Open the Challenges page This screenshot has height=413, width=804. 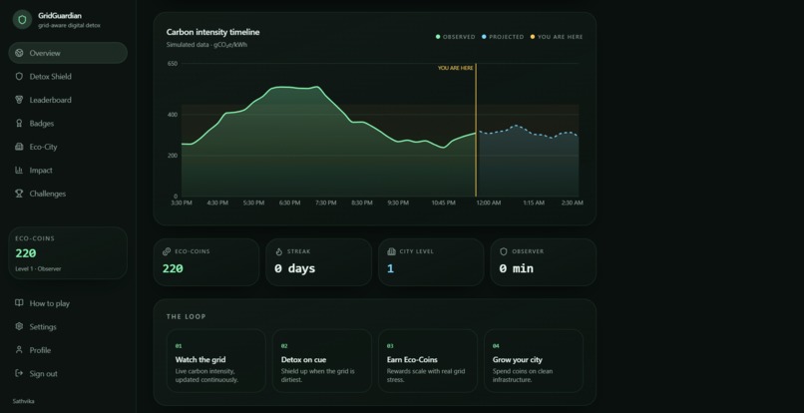tap(68, 194)
